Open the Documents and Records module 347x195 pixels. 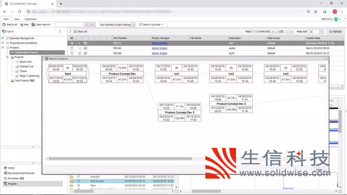[x=21, y=173]
